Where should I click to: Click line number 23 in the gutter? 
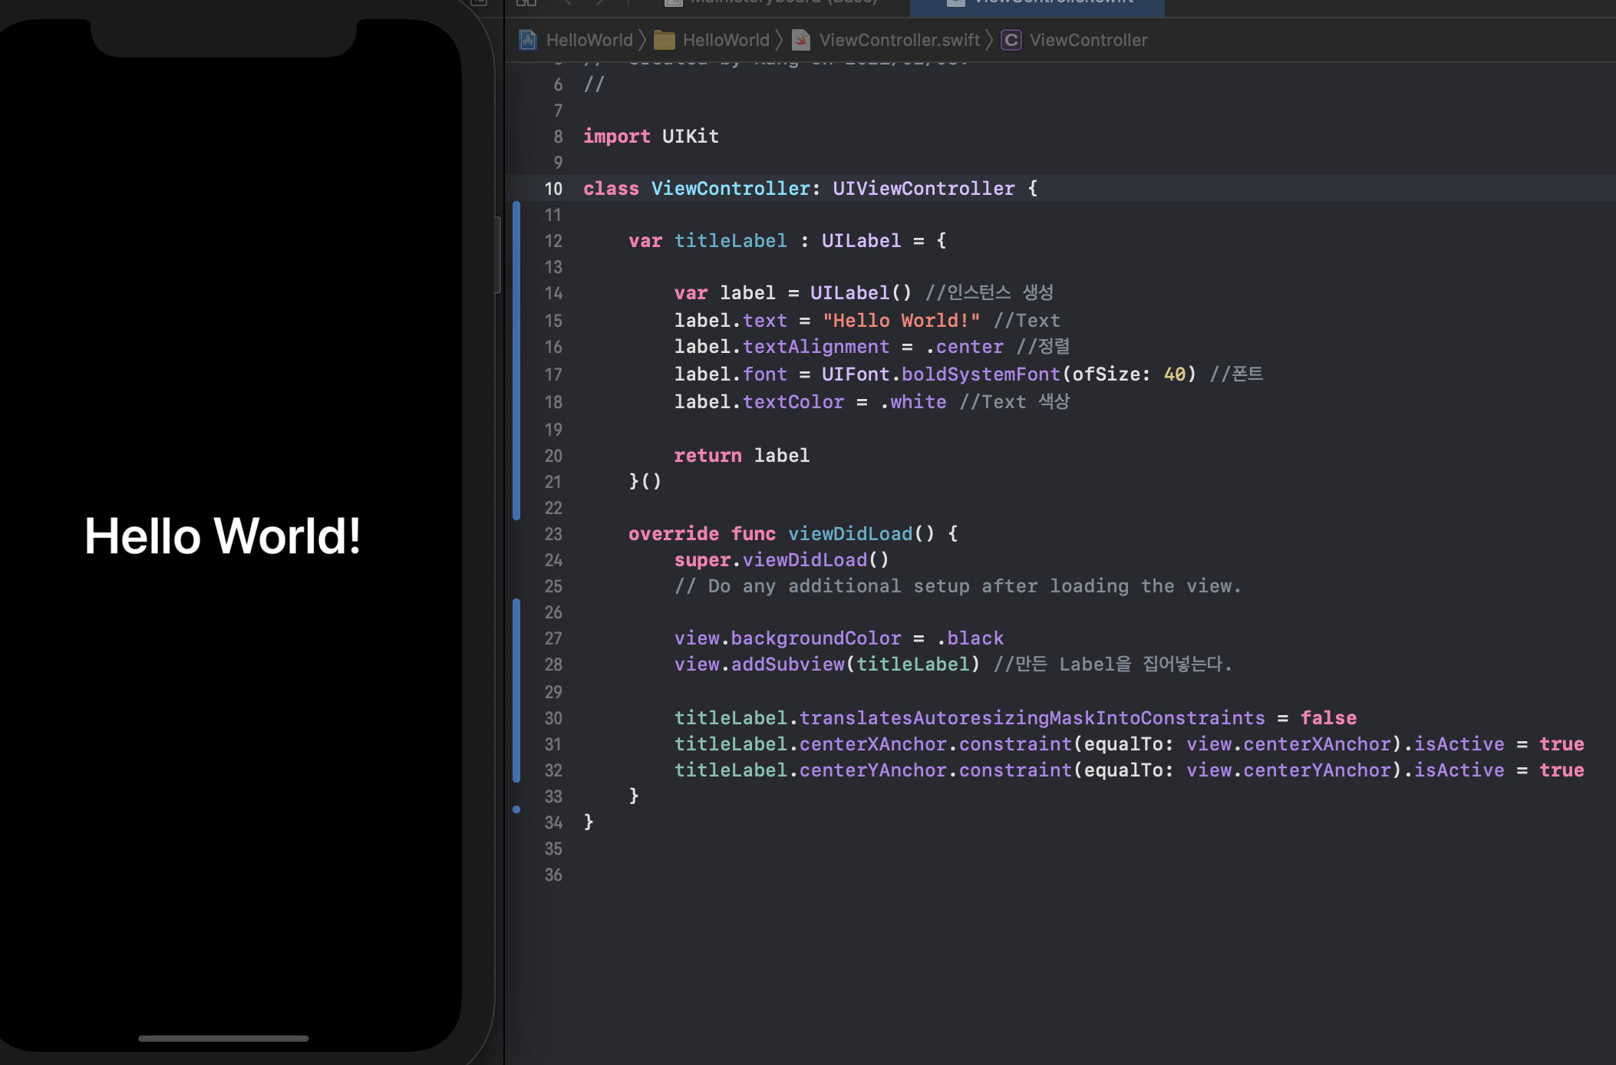pyautogui.click(x=553, y=534)
